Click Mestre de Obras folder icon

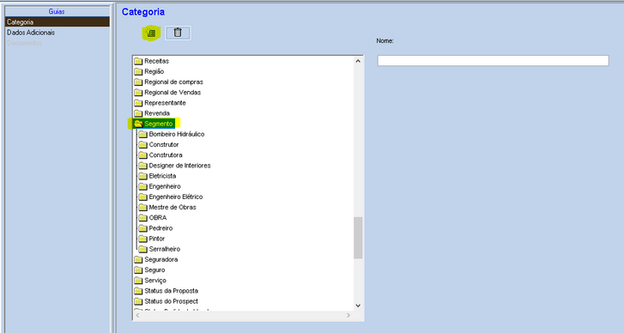[x=142, y=208]
